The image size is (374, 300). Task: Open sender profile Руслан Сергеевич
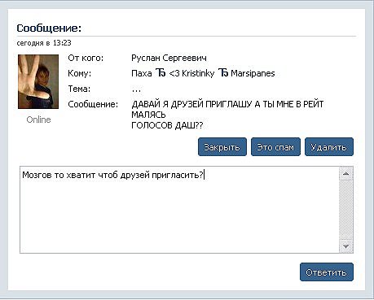click(169, 58)
